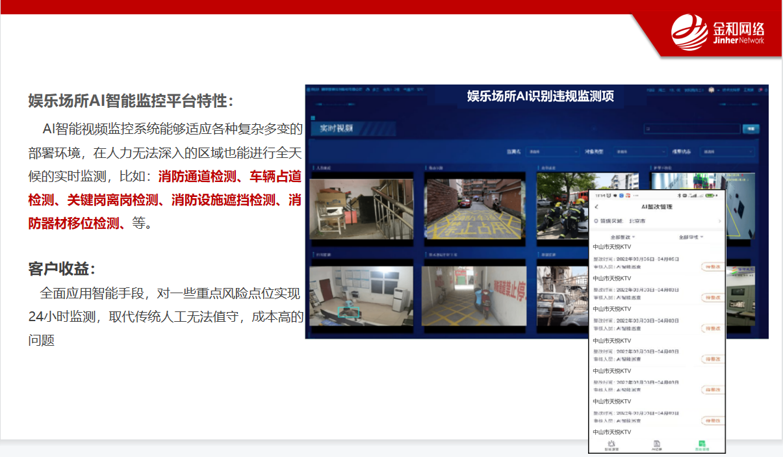
Task: Open the leftmost tab in the phone's bottom bar
Action: pos(611,445)
